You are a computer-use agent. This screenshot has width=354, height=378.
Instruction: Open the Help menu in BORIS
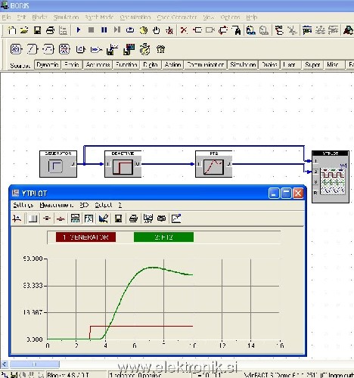[x=252, y=17]
